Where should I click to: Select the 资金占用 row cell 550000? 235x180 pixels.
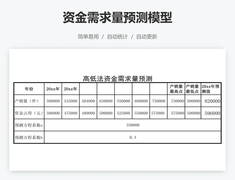tap(141, 113)
